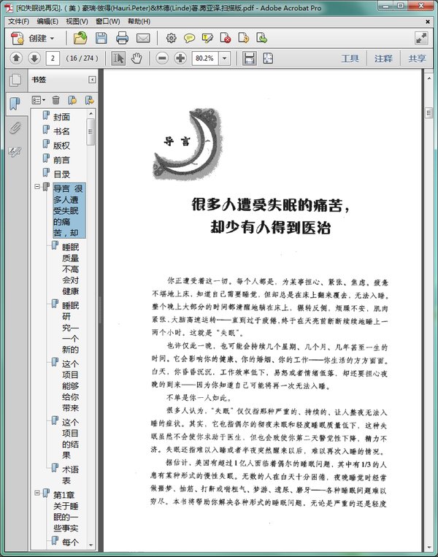Open the Create PDF button
438x557 pixels.
33,38
